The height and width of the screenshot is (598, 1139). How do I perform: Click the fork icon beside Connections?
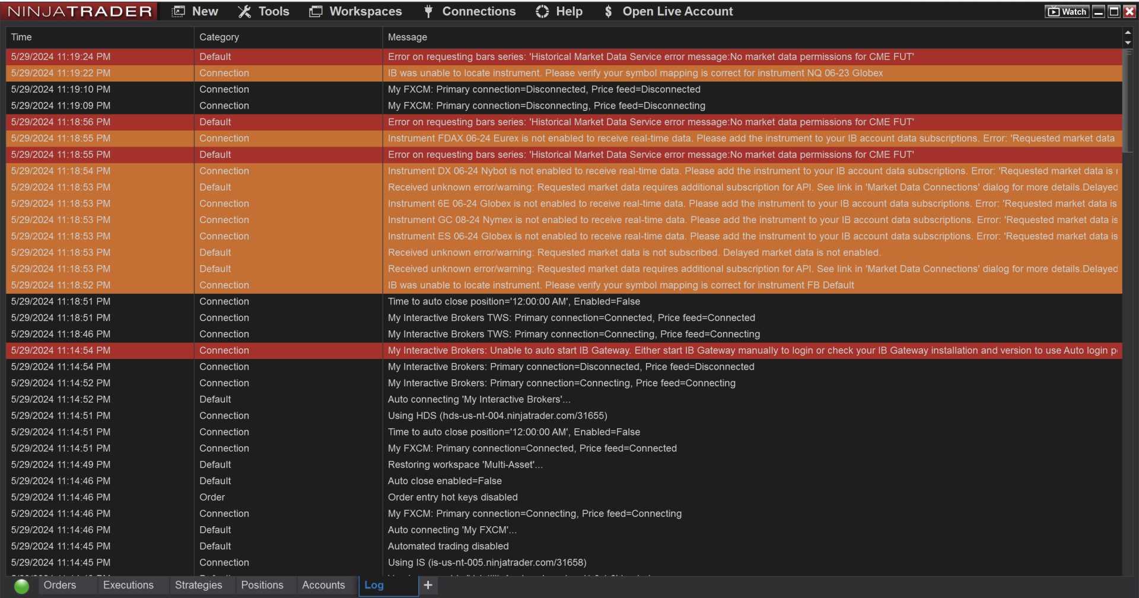[x=428, y=11]
